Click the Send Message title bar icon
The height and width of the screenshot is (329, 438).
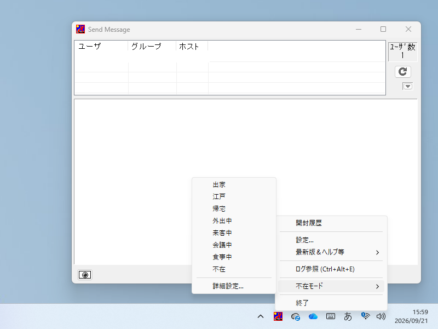pyautogui.click(x=80, y=29)
